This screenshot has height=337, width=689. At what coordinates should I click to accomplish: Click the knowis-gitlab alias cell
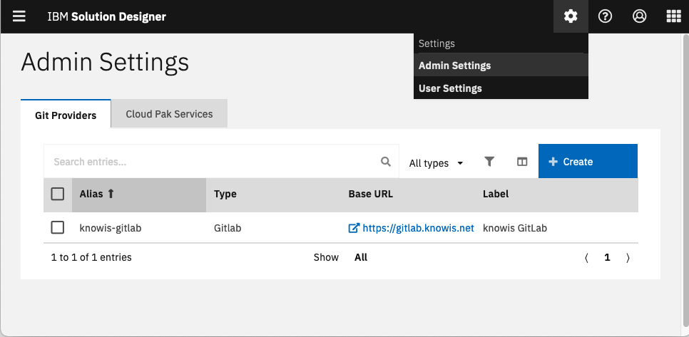(111, 228)
